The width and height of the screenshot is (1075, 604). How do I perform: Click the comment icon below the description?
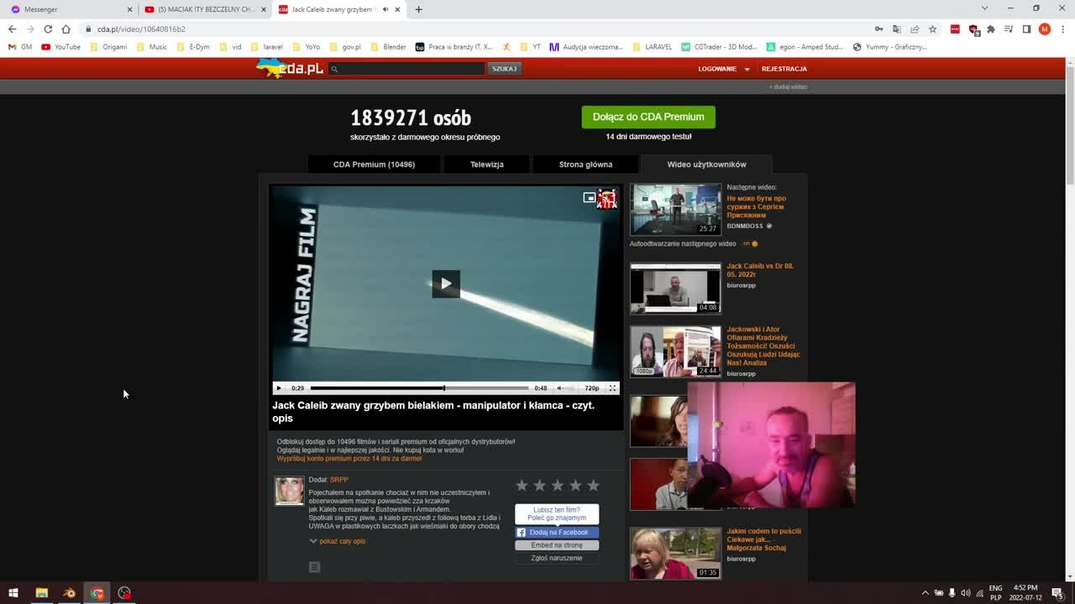[x=314, y=567]
